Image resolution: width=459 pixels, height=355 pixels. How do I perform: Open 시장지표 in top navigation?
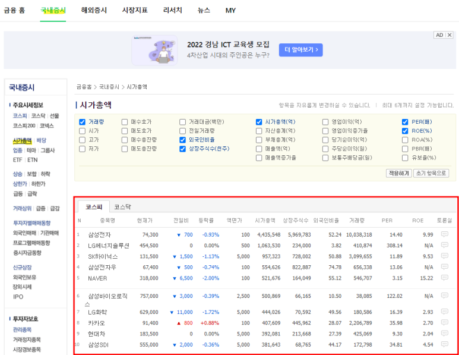tap(135, 10)
